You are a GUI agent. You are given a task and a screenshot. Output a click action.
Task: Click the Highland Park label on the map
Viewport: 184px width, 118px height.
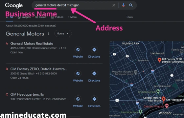tap(131, 43)
